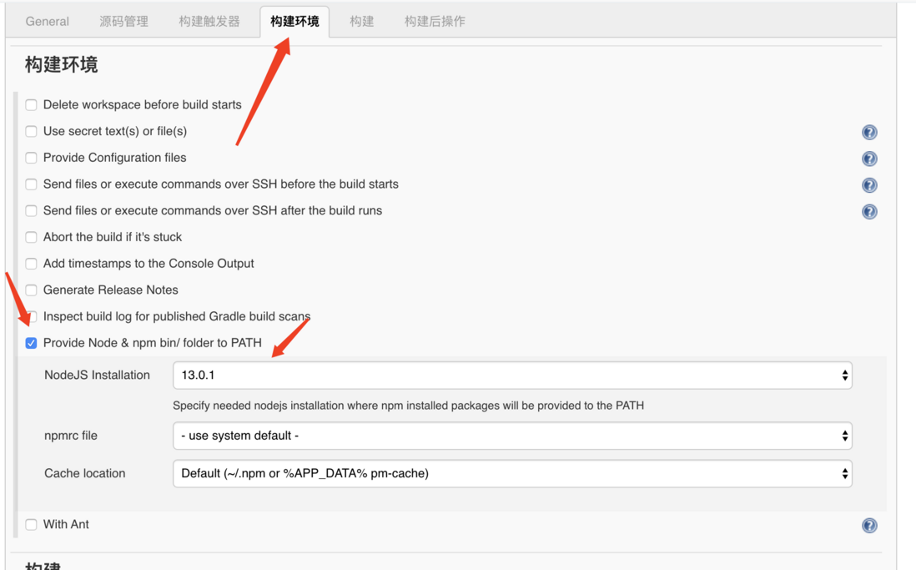Open help icon for Provide Configuration files
Viewport: 916px width, 570px height.
pyautogui.click(x=869, y=159)
